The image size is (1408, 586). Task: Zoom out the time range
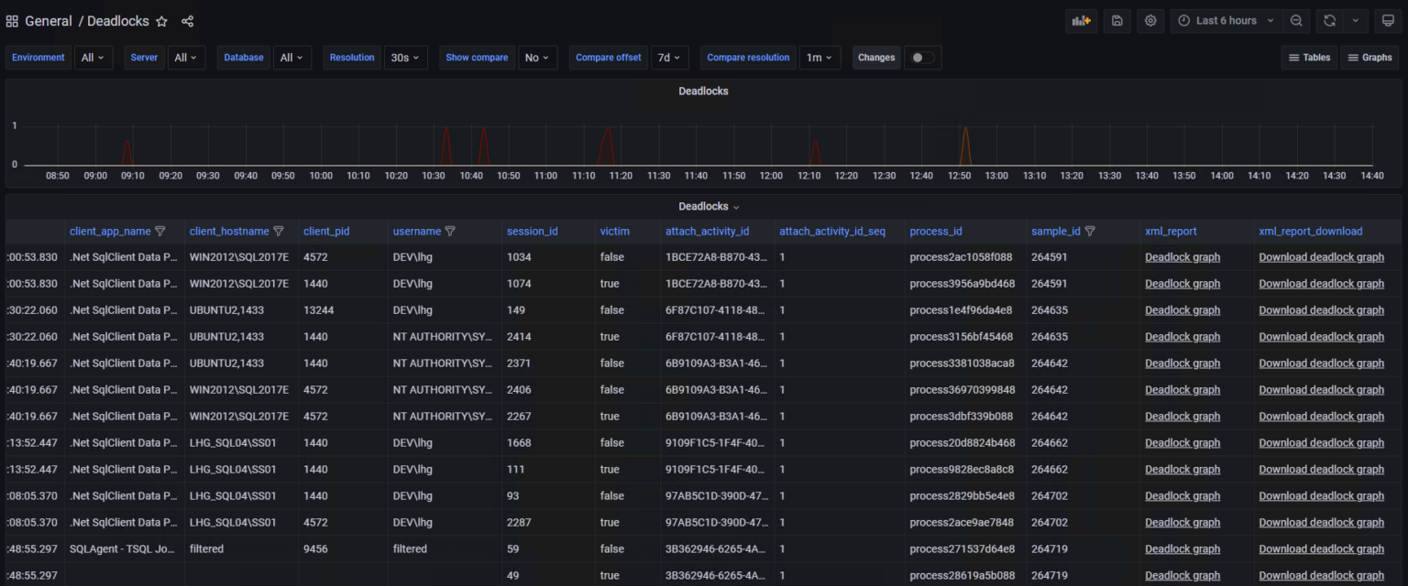pyautogui.click(x=1296, y=21)
